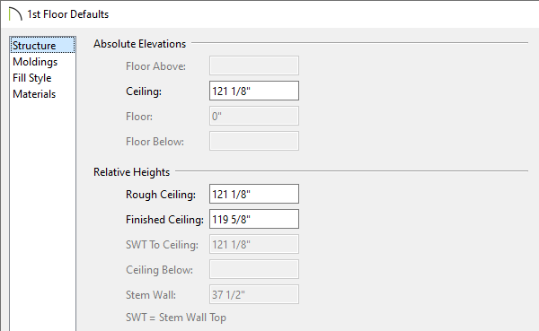
Task: Click the Floor Below elevation field
Action: pos(254,141)
